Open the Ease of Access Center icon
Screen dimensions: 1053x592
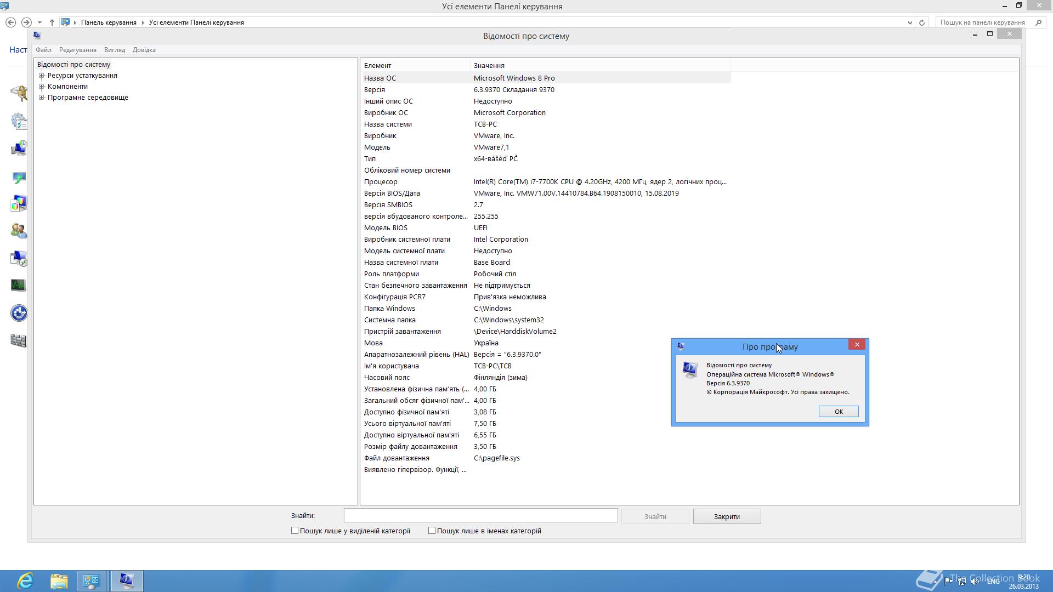point(19,313)
